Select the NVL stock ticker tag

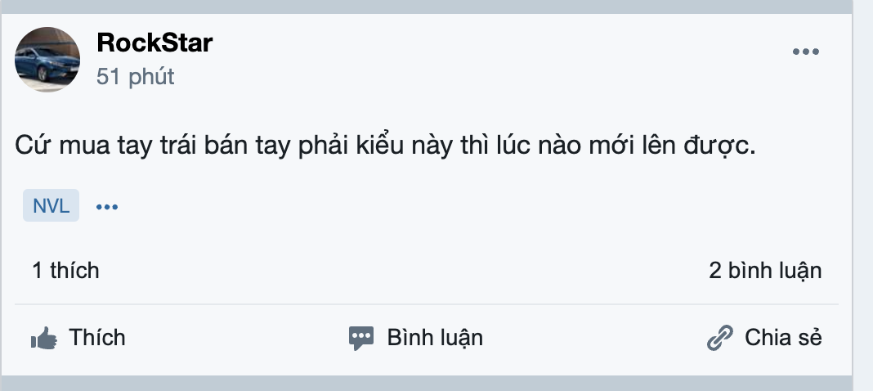[51, 206]
